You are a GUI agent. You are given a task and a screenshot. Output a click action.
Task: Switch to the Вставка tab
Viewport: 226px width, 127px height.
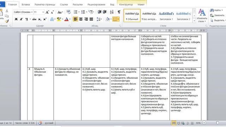point(26,5)
